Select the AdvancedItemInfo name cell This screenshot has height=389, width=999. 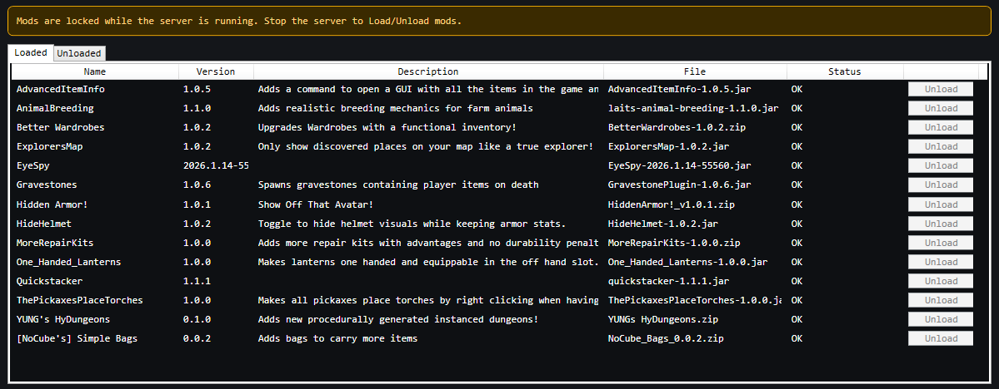tap(61, 90)
